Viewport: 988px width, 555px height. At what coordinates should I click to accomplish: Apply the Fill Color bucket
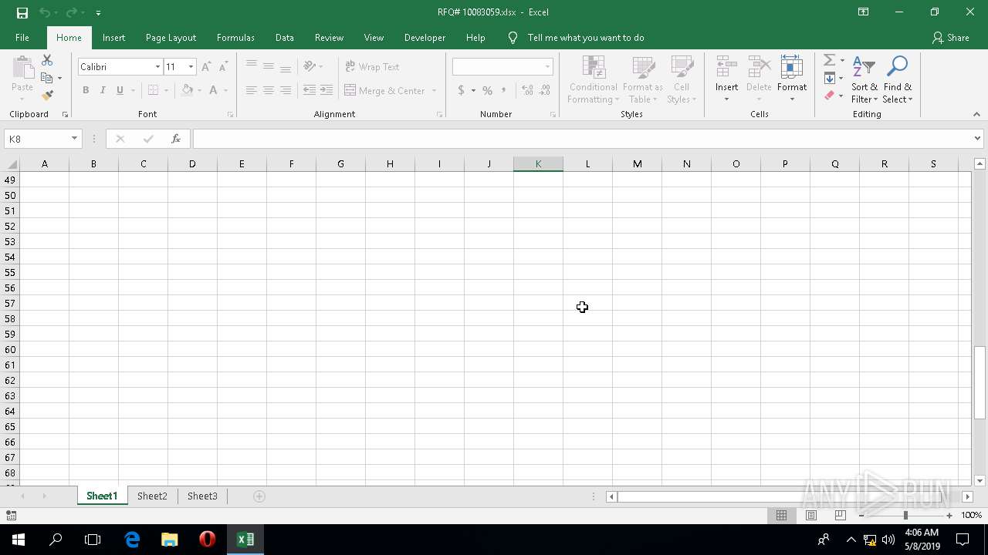tap(188, 90)
